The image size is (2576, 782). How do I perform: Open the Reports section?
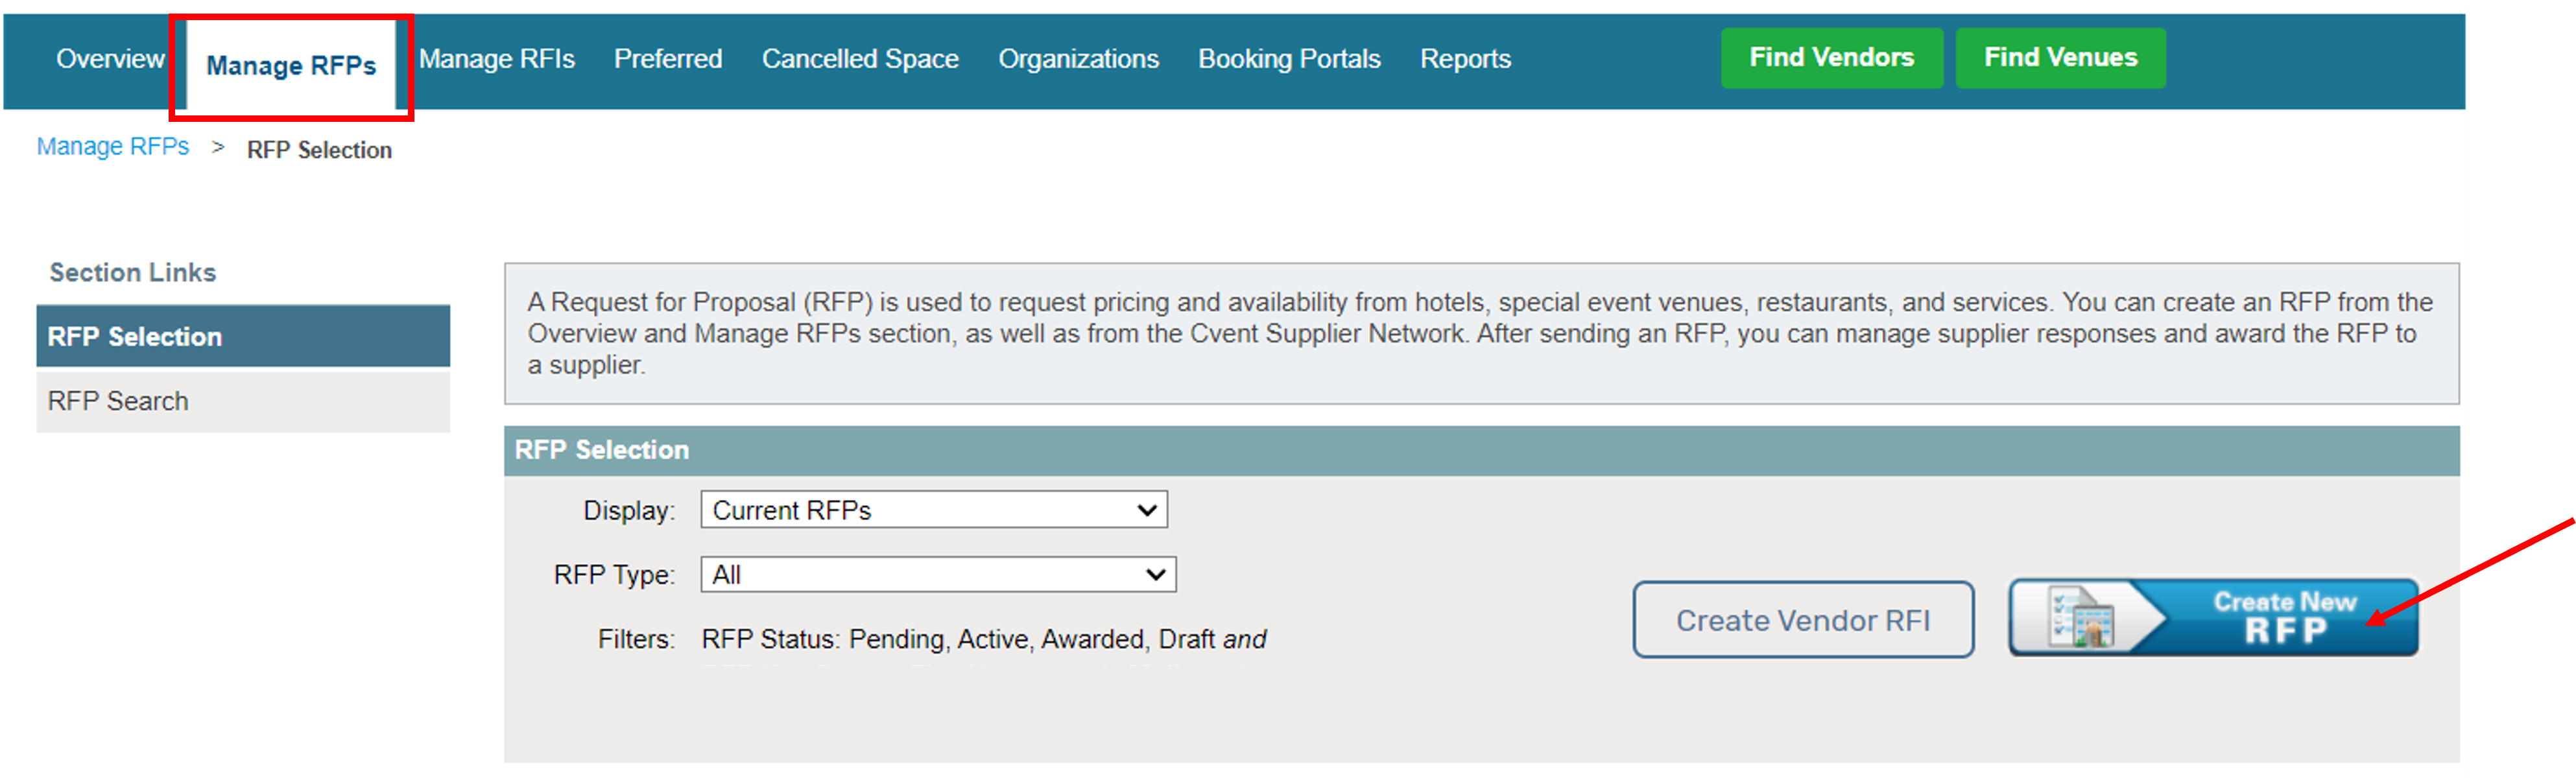[x=1465, y=58]
